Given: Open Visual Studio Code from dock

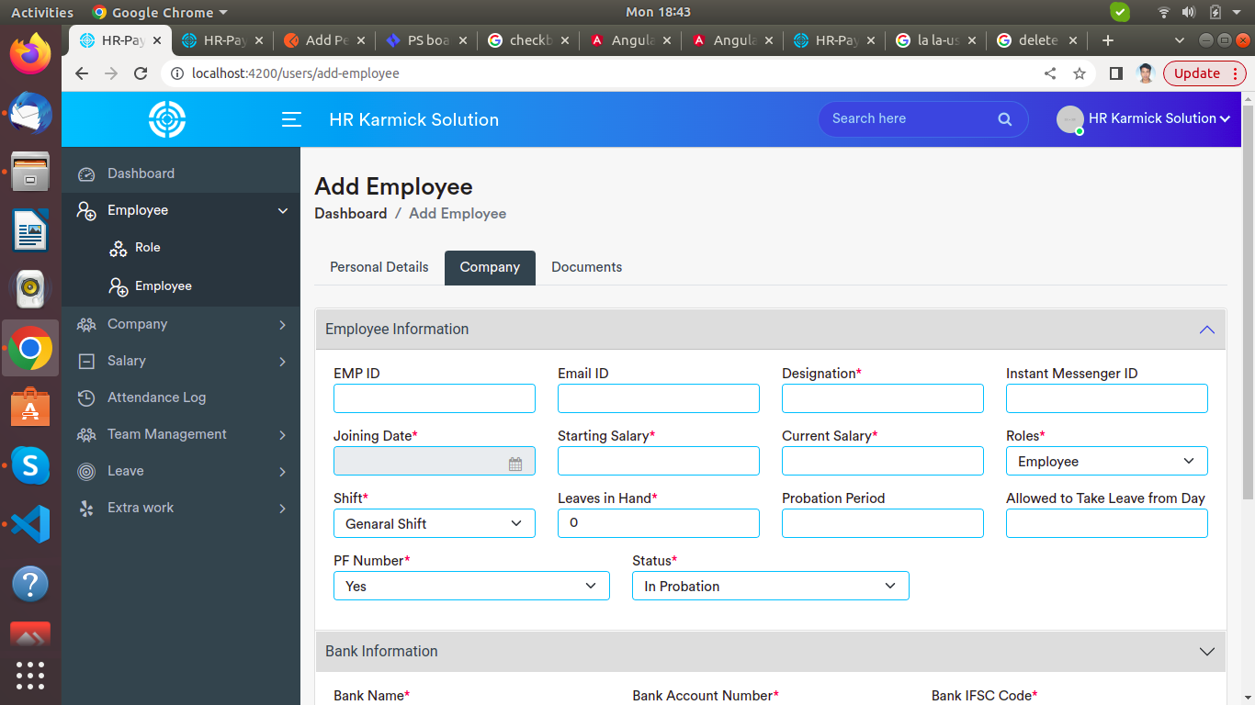Looking at the screenshot, I should pos(30,524).
